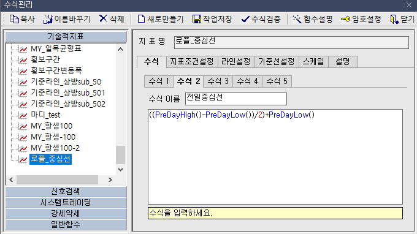Click tree horizontal scroll left arrow
This screenshot has height=234, width=417.
[11, 180]
